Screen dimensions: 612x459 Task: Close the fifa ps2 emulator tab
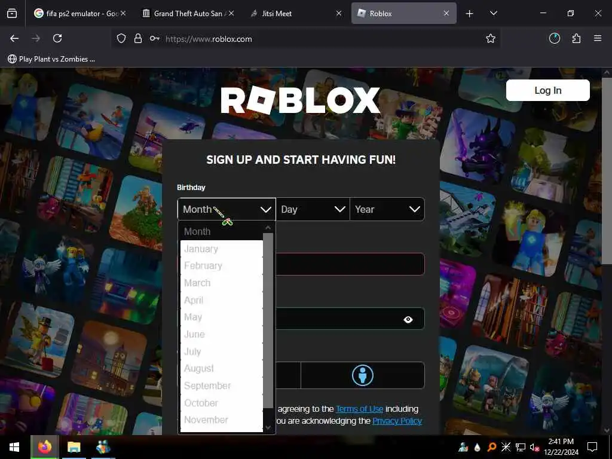click(123, 13)
